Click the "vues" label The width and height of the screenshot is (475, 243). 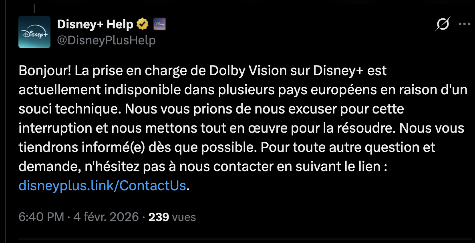coord(183,217)
